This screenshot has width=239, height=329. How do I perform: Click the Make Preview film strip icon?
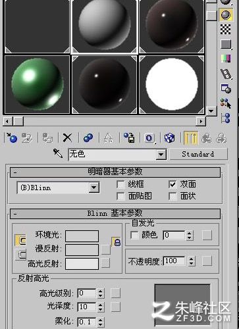click(x=226, y=74)
